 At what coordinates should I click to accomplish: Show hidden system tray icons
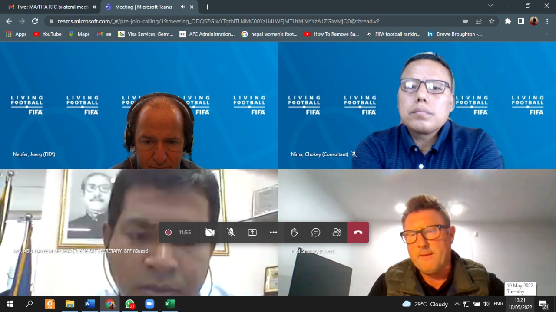(x=457, y=304)
